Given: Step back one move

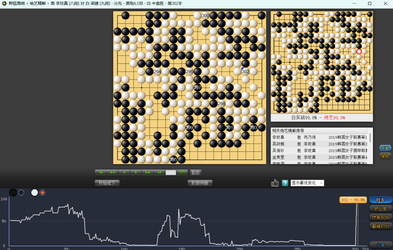Looking at the screenshot, I should (124, 173).
